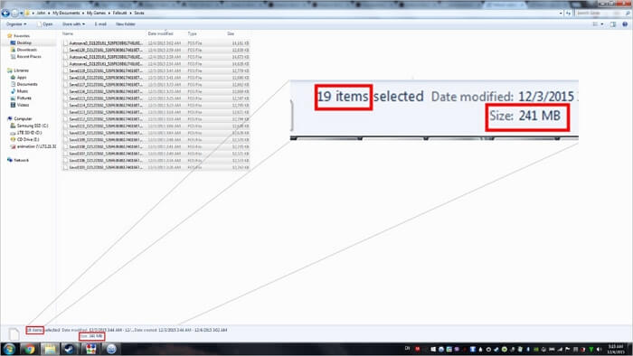Image resolution: width=633 pixels, height=356 pixels.
Task: Open the recent locations dropdown arrow
Action: point(22,13)
